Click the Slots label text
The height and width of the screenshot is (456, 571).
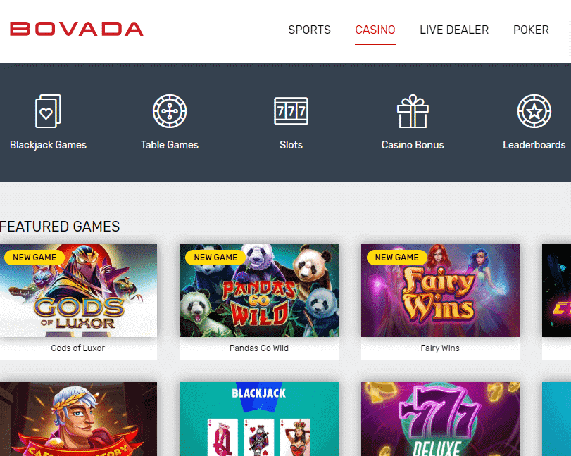pyautogui.click(x=291, y=145)
